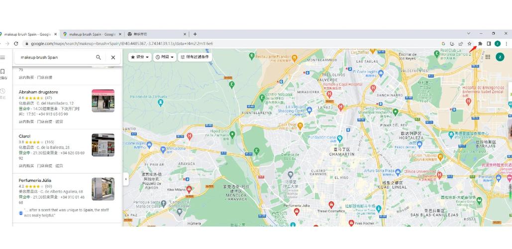Open Google account avatar on the map

[x=500, y=57]
